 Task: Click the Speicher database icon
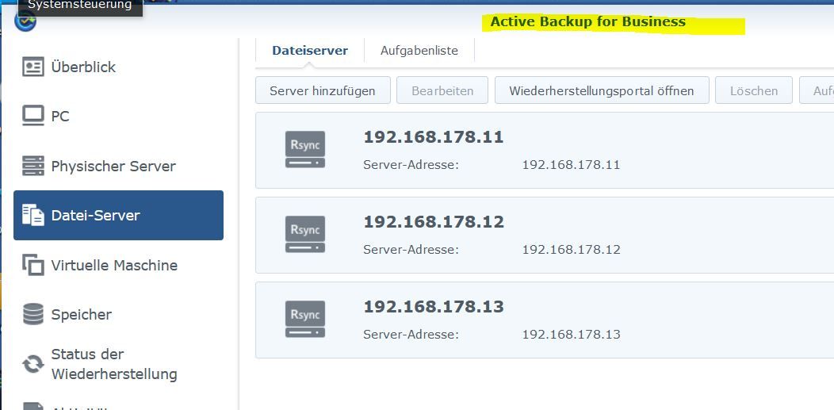point(33,314)
